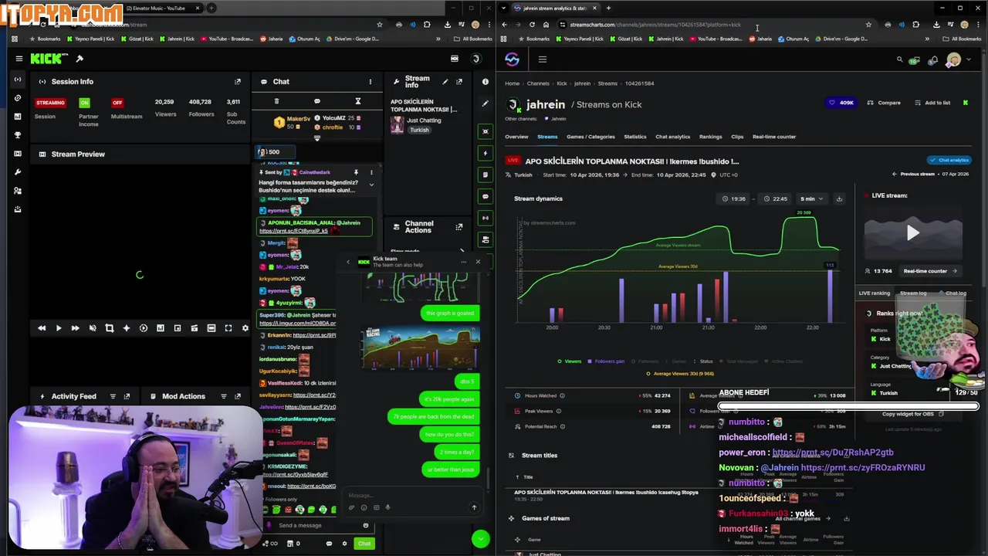This screenshot has width=988, height=556.
Task: Pop out the Session Info panel
Action: [238, 81]
